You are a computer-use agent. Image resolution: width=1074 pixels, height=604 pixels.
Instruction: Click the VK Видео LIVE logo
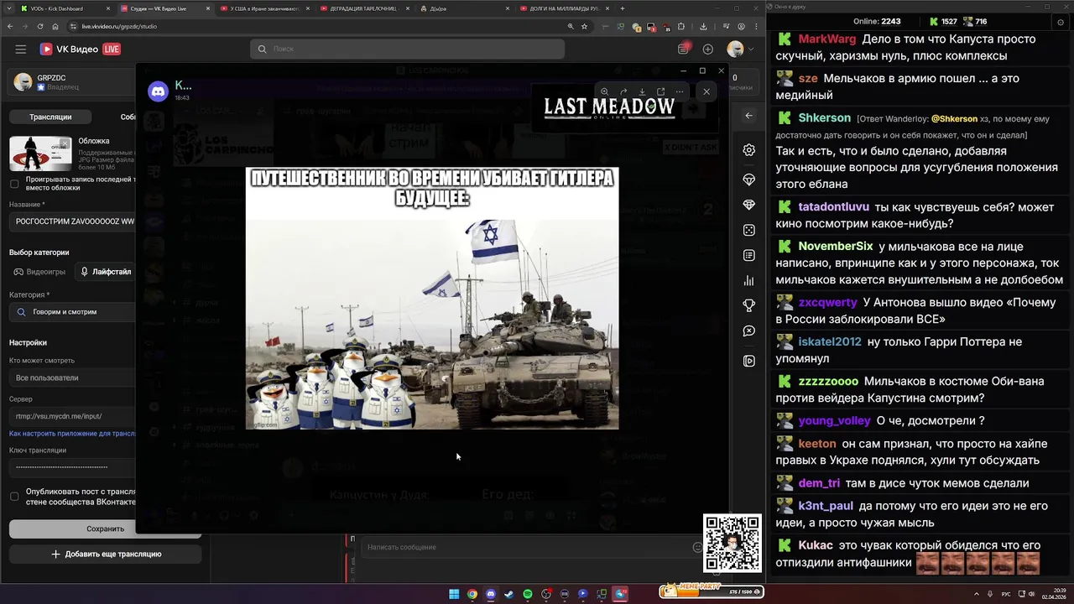(81, 49)
